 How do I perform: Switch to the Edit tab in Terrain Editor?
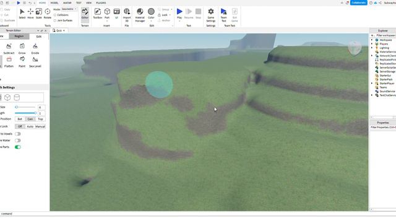click(x=38, y=37)
